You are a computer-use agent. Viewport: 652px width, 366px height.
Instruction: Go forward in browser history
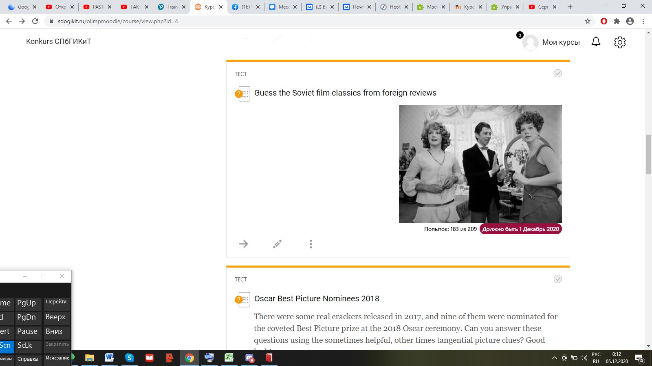(22, 21)
